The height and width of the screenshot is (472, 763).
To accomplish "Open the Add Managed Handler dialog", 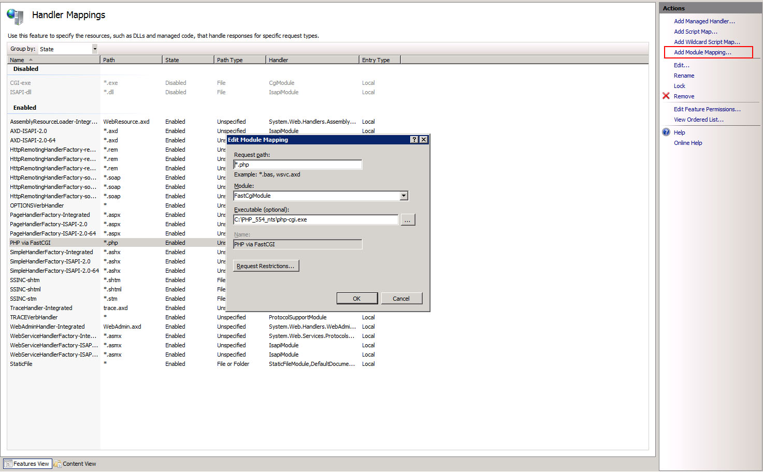I will pyautogui.click(x=704, y=21).
